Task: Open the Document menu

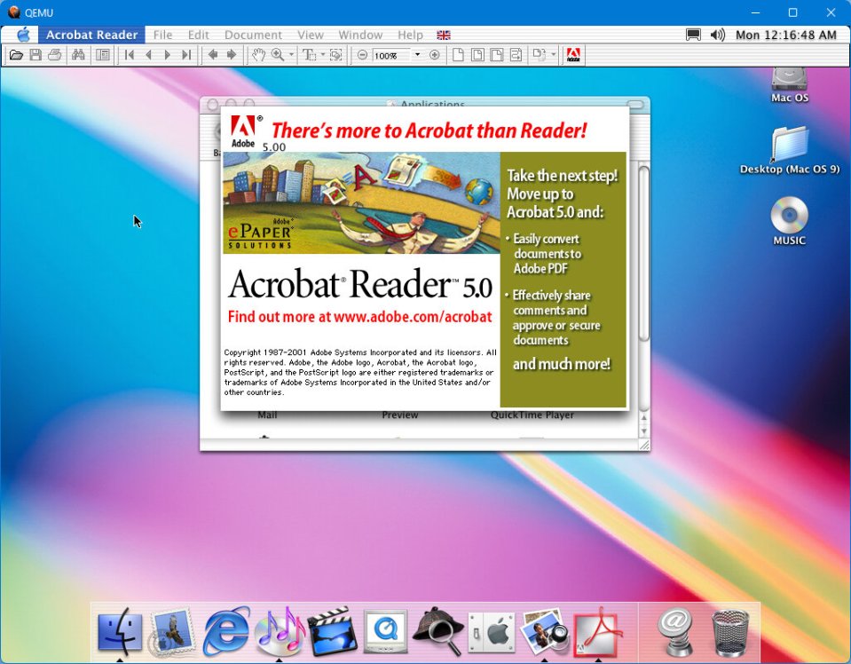Action: tap(253, 35)
